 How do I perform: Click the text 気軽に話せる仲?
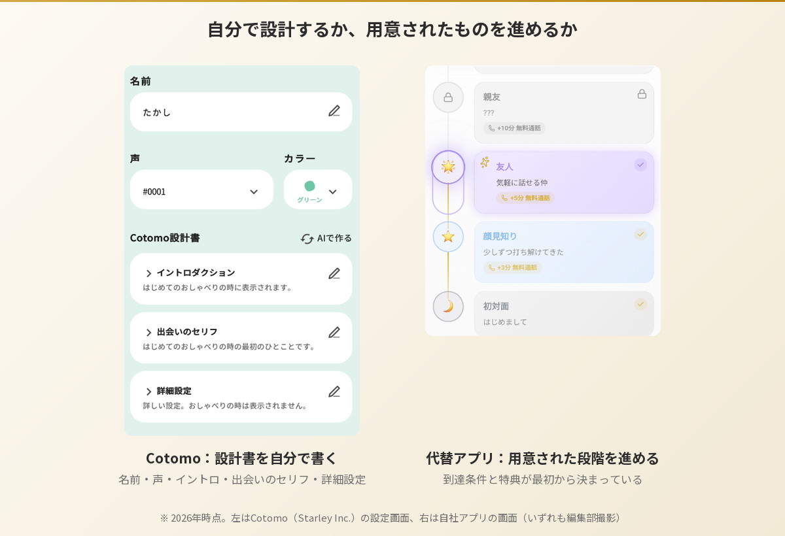click(522, 182)
